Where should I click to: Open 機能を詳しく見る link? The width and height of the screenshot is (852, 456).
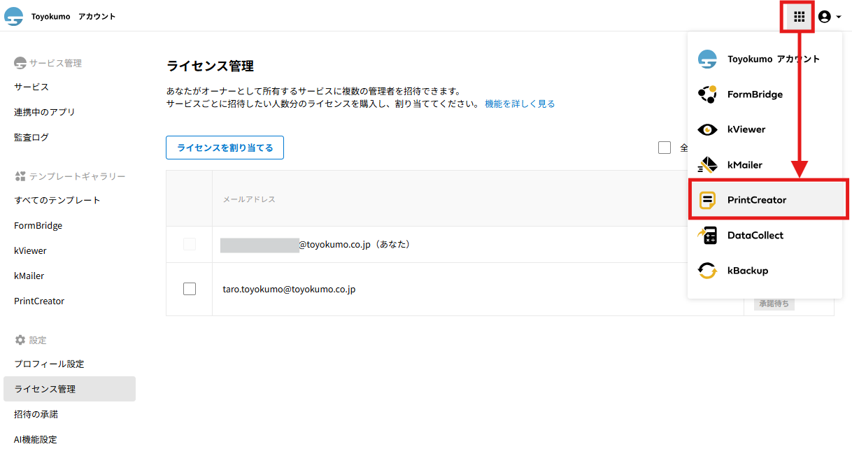click(520, 104)
